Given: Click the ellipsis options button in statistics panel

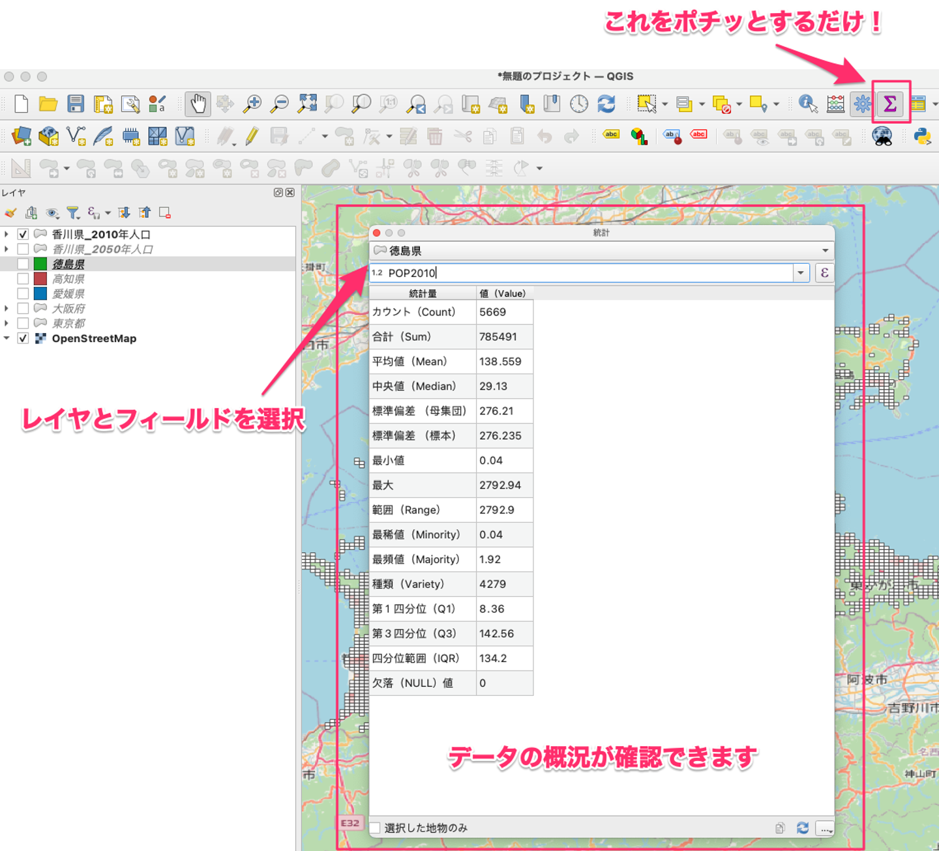Looking at the screenshot, I should point(826,828).
